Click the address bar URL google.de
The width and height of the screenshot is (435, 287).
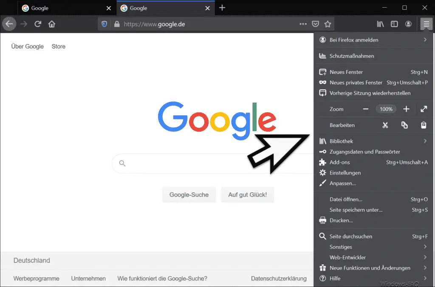pyautogui.click(x=155, y=24)
